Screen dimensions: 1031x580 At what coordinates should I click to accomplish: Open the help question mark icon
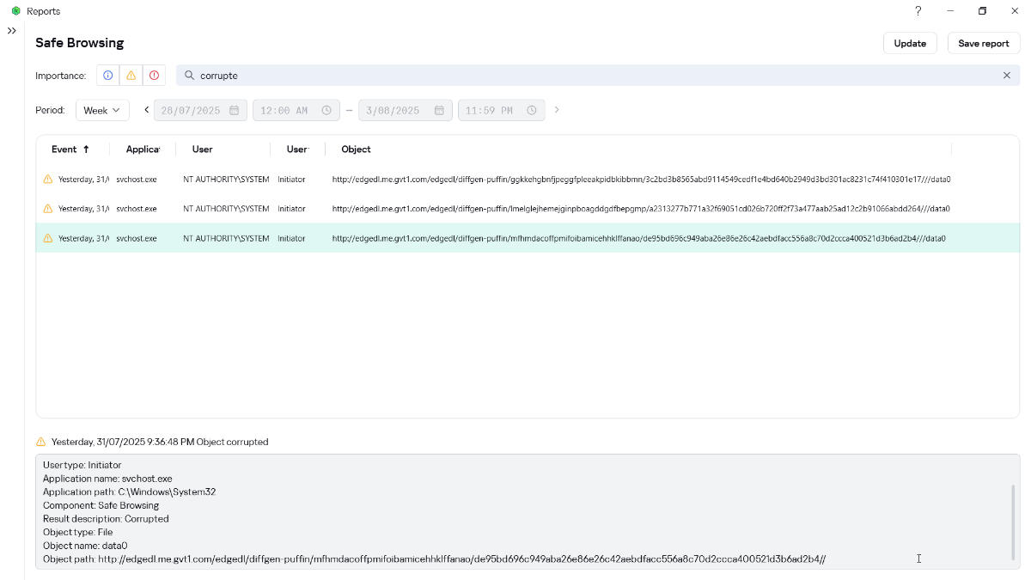click(x=918, y=11)
